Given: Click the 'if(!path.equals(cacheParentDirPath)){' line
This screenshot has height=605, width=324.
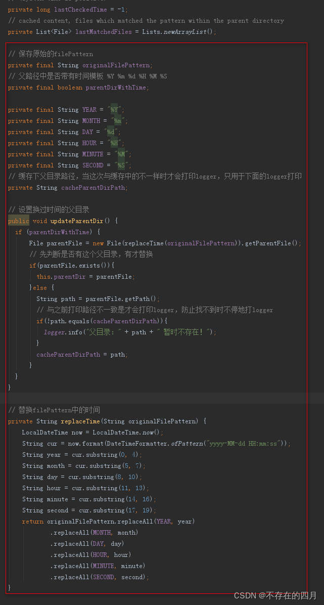Looking at the screenshot, I should click(102, 321).
